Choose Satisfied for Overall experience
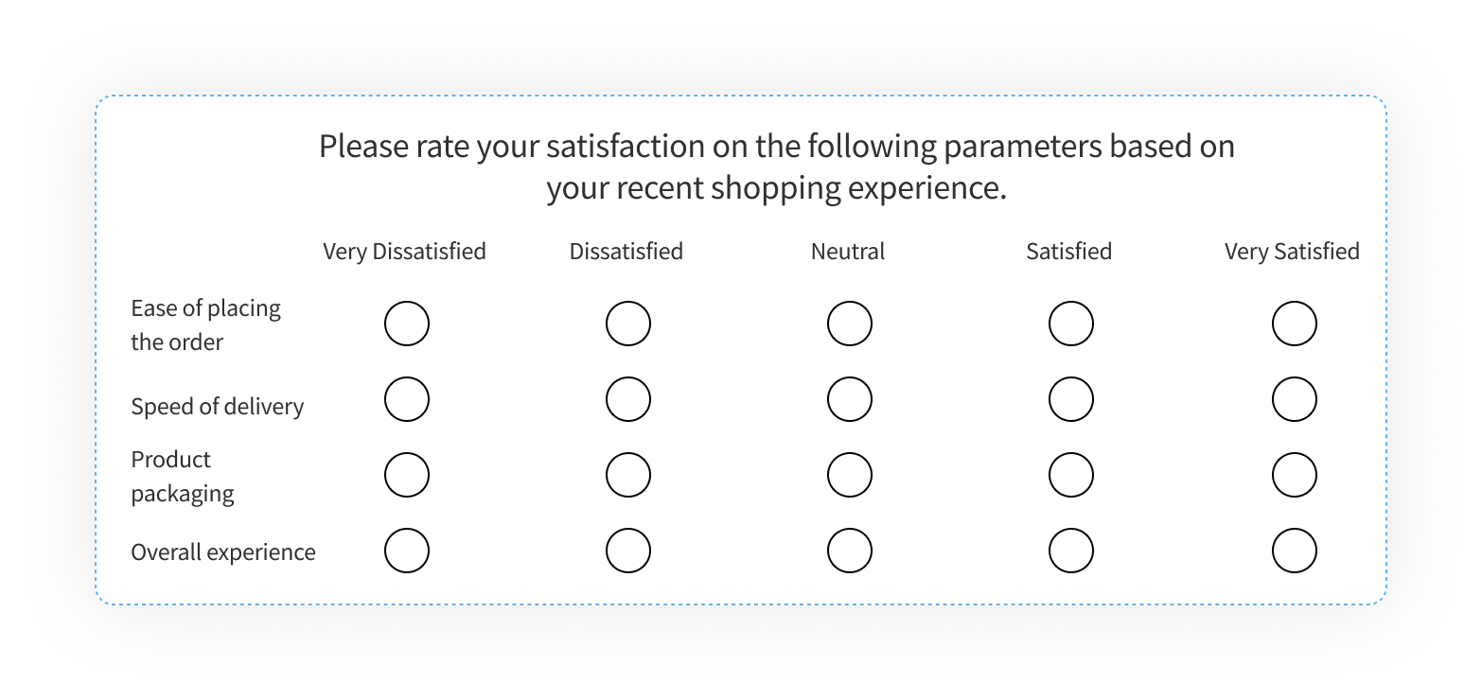Image resolution: width=1482 pixels, height=700 pixels. coord(1070,550)
